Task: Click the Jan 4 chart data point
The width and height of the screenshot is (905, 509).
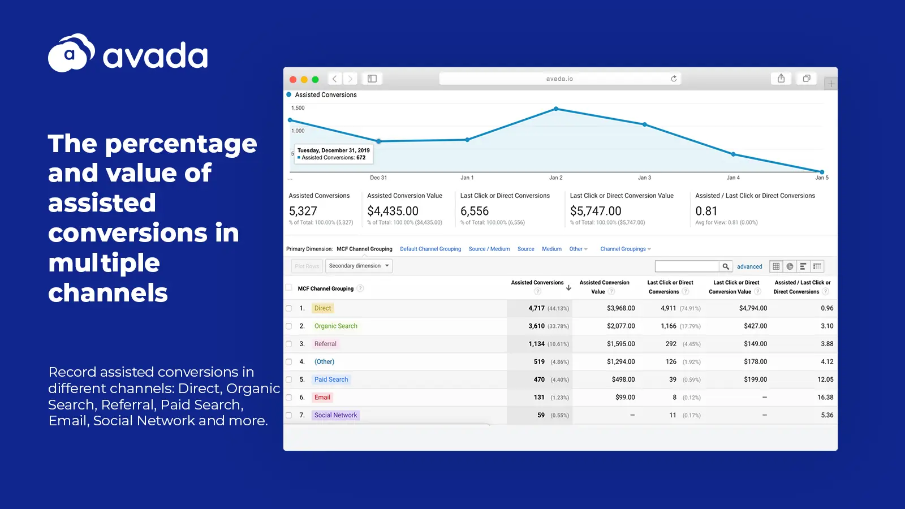Action: tap(734, 154)
